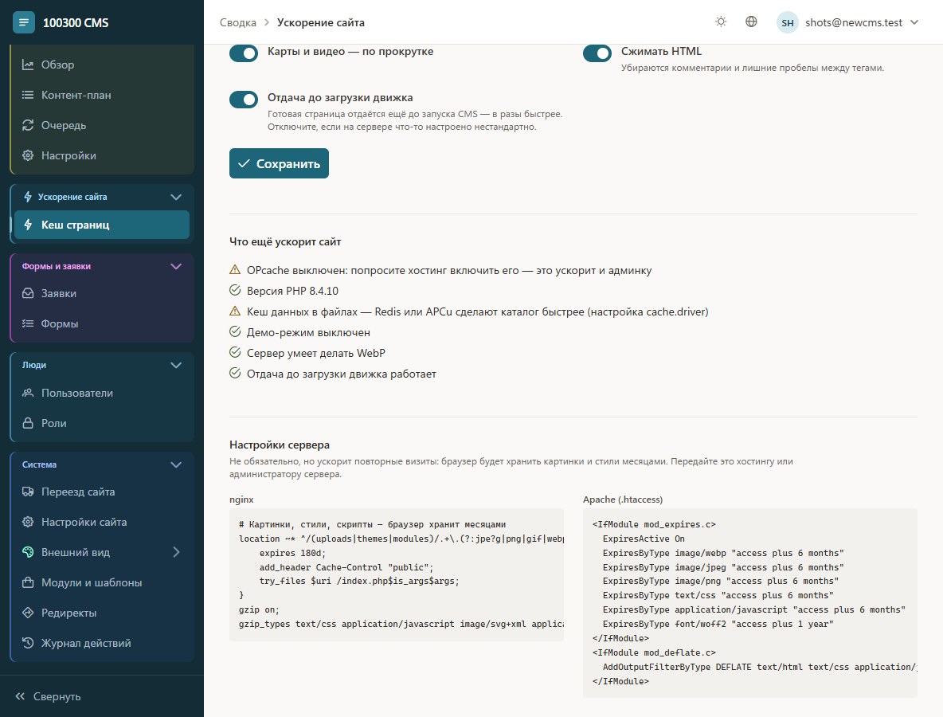Open Кеш страниц menu item
Viewport: 943px width, 717px height.
[x=102, y=225]
